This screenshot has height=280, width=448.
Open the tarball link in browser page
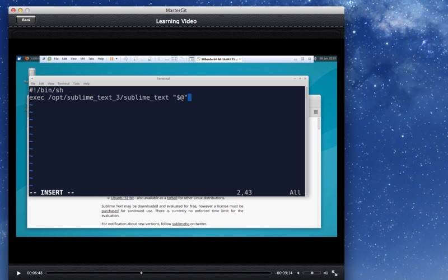(172, 198)
